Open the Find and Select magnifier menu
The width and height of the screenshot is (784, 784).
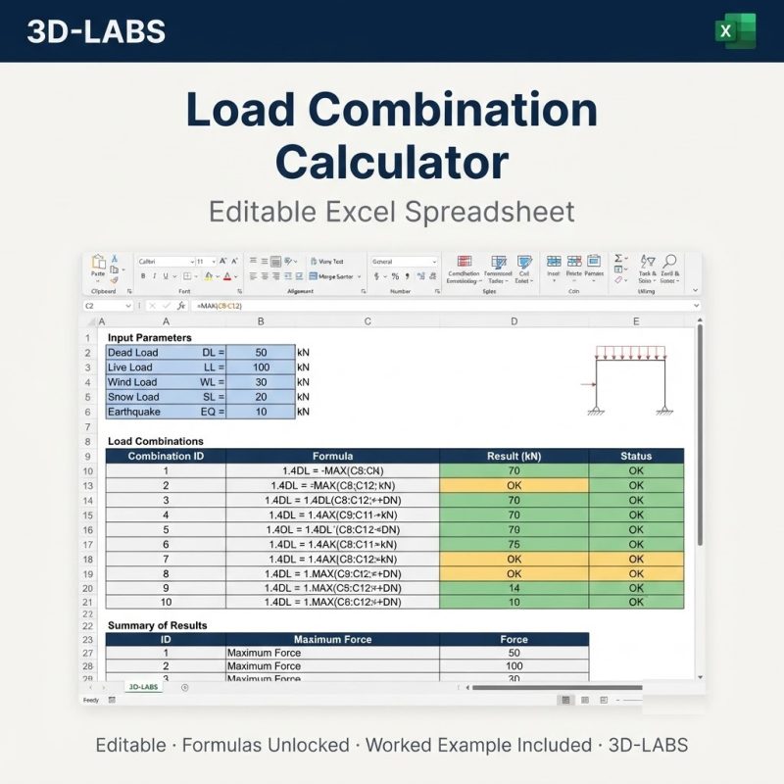pyautogui.click(x=669, y=269)
